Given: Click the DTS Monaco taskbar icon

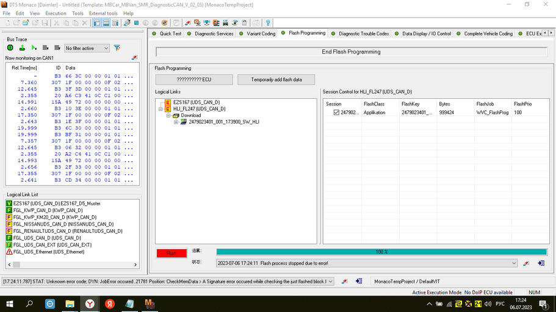Looking at the screenshot, I should [x=150, y=304].
